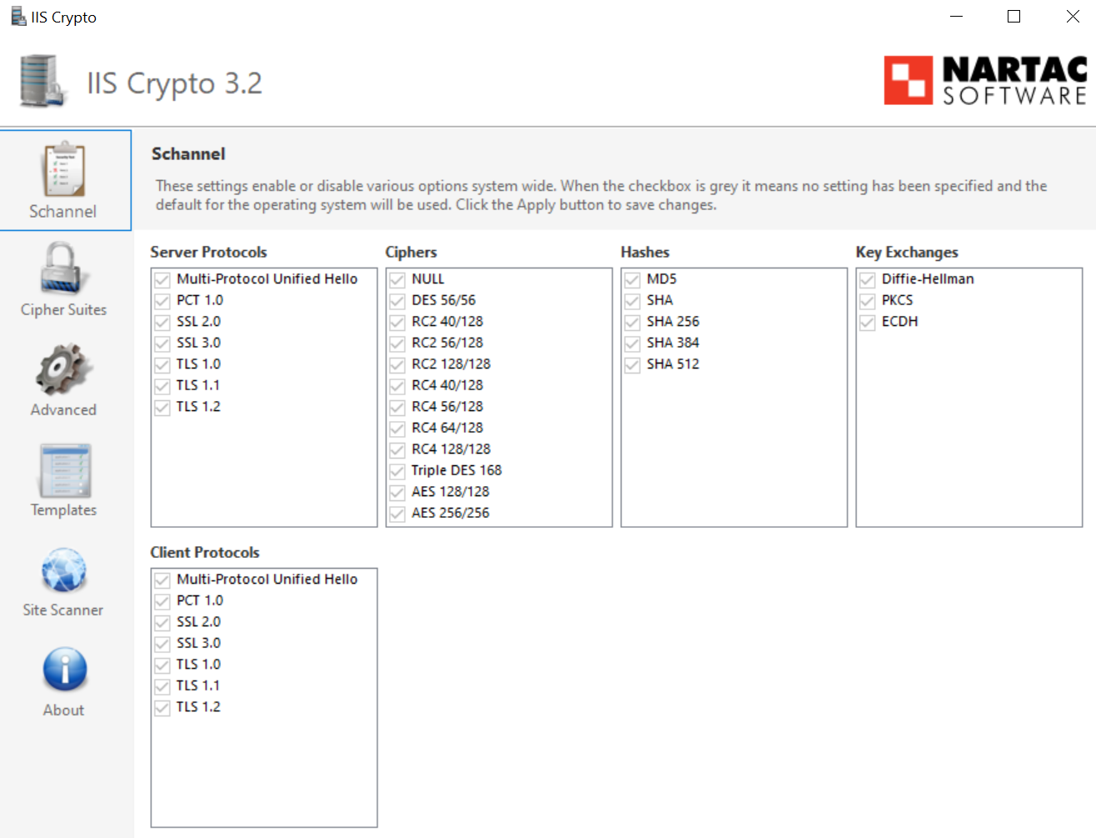Toggle Server Protocols TLS 1.2 checkbox

(163, 407)
